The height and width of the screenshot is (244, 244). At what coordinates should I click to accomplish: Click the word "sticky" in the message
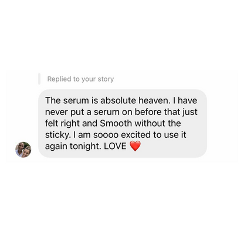click(x=57, y=135)
